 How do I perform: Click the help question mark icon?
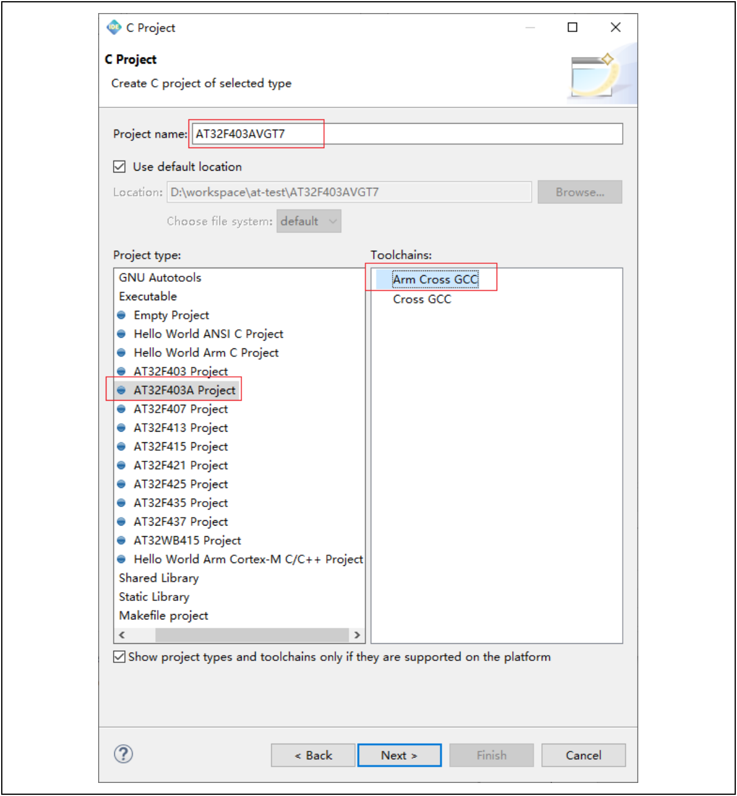point(123,754)
